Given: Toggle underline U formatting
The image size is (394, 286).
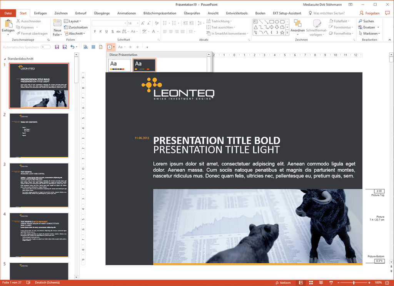Looking at the screenshot, I should point(107,32).
